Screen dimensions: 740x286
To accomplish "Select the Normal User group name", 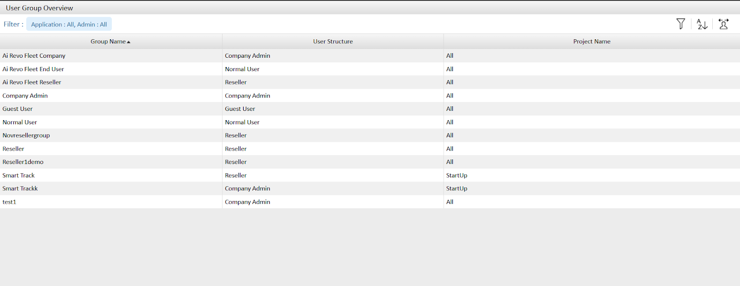I will (x=20, y=122).
